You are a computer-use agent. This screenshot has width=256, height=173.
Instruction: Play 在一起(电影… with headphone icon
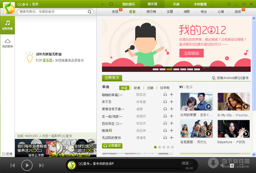tap(165, 116)
